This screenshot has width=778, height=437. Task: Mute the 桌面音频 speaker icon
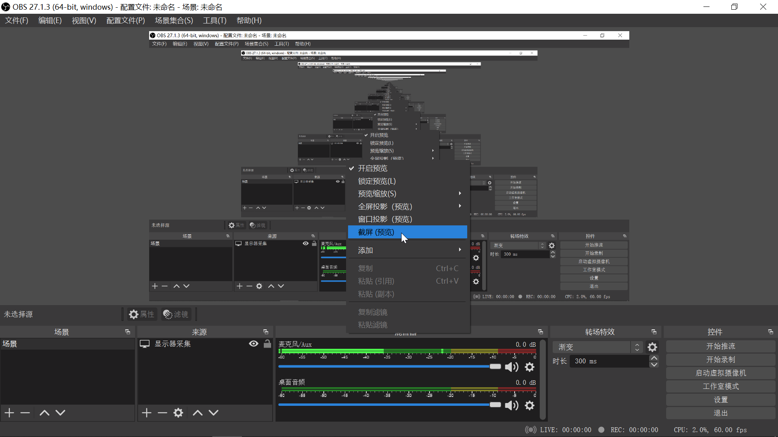(x=512, y=405)
